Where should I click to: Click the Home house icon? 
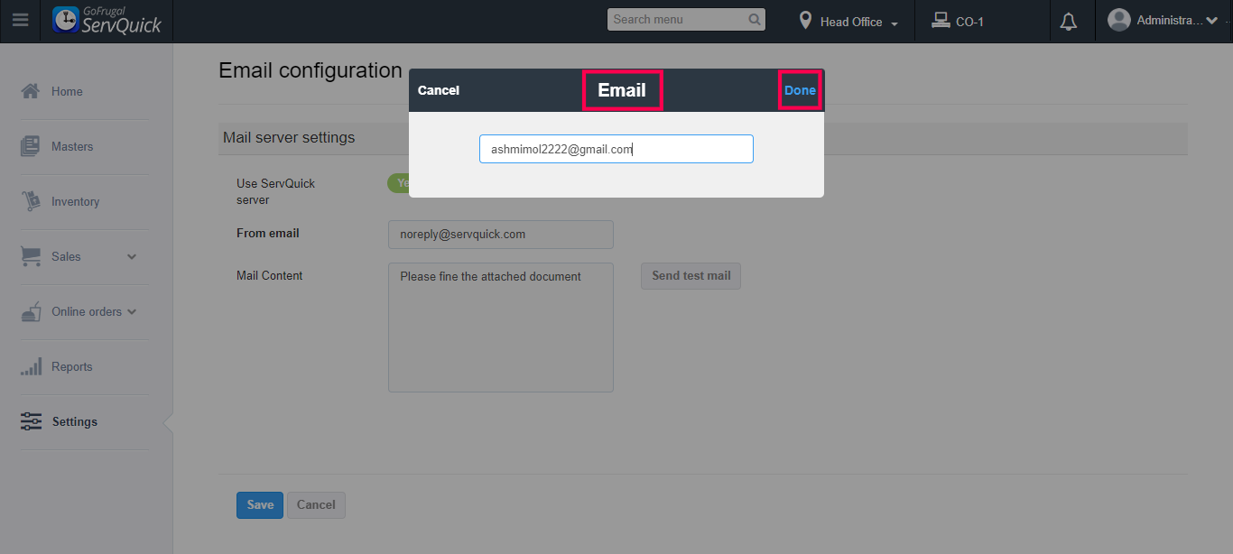click(31, 91)
